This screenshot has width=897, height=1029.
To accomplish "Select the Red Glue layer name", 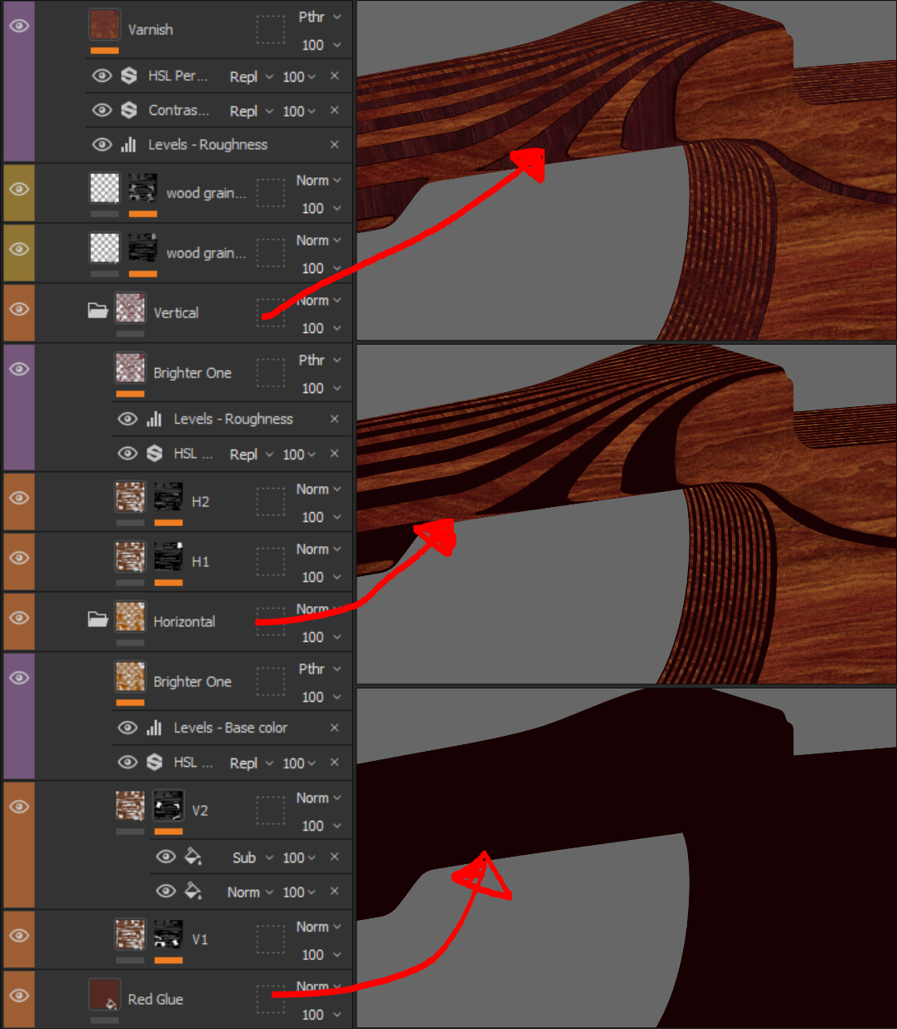I will tap(156, 999).
